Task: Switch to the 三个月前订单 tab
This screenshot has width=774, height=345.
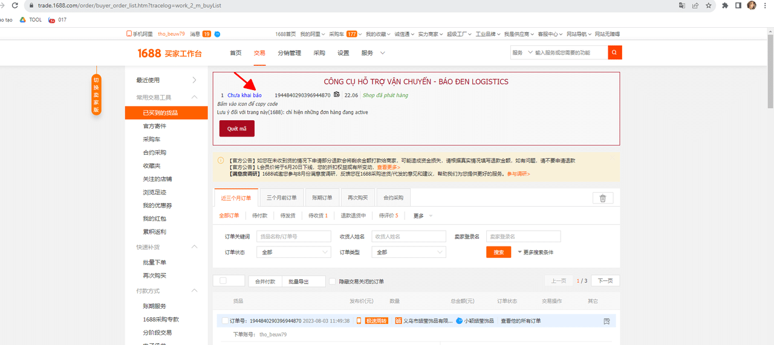Action: pos(282,198)
